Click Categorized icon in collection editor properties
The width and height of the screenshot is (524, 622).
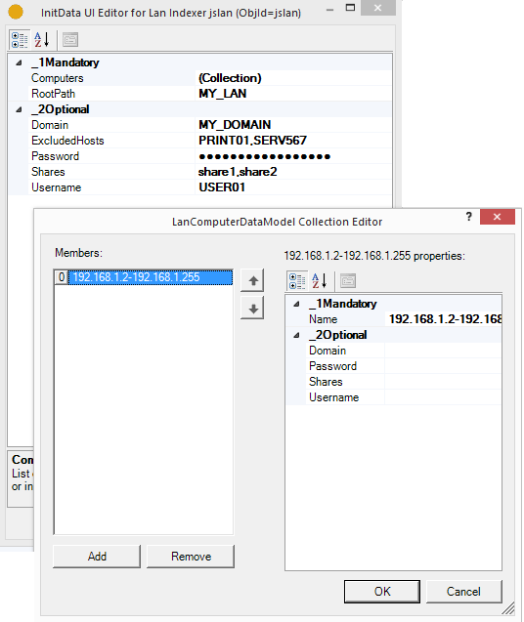[x=297, y=281]
